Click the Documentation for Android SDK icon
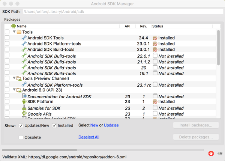This screenshot has width=225, height=161. click(x=24, y=96)
